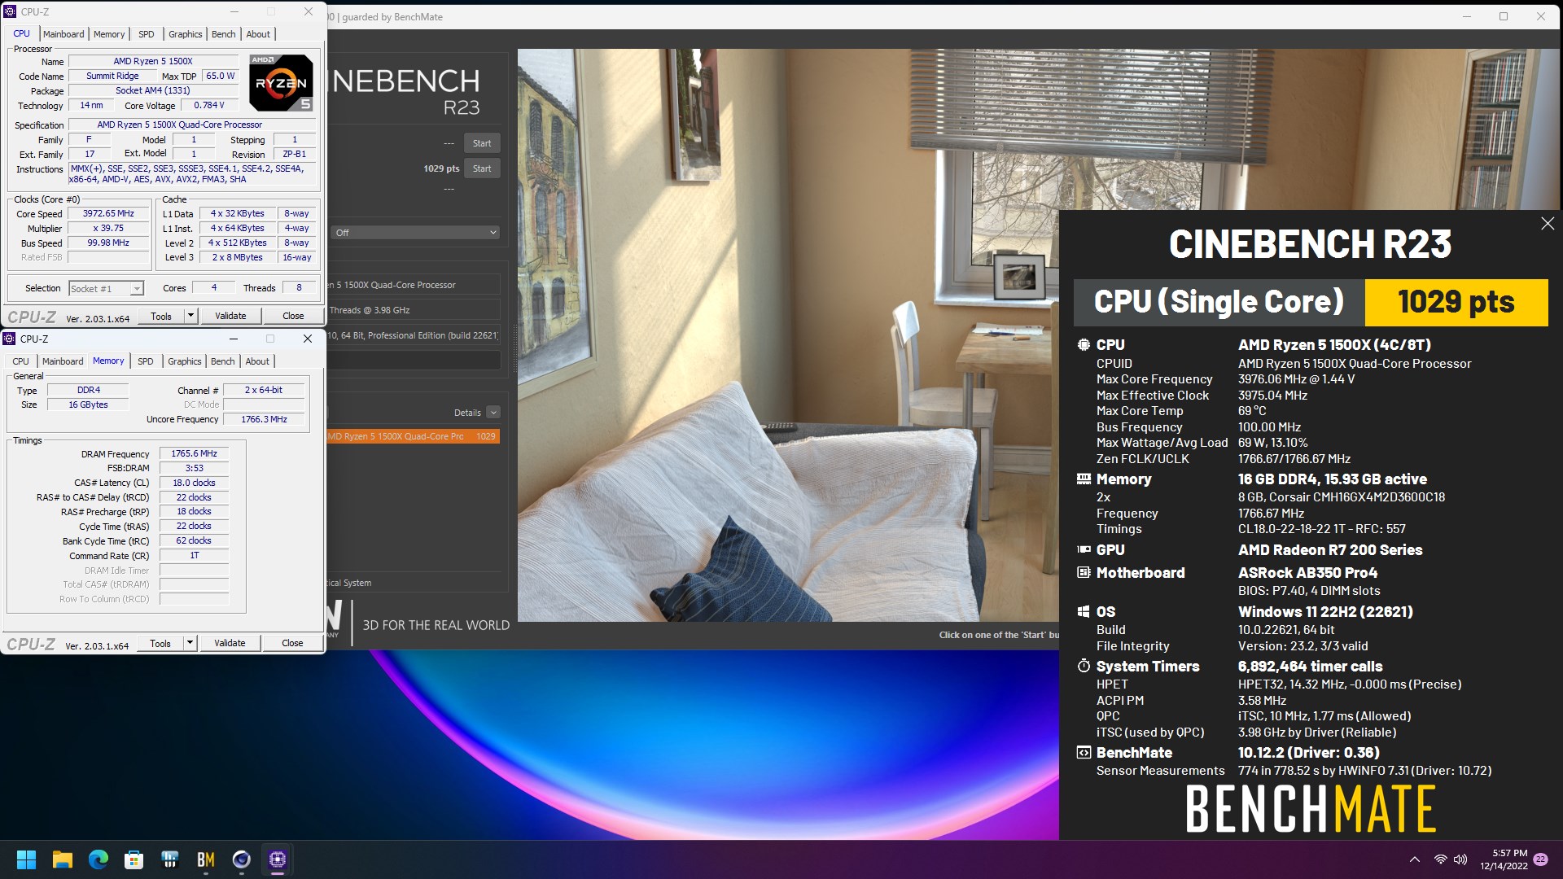Open the Wi-Fi network tray icon
1563x879 pixels.
coord(1441,859)
